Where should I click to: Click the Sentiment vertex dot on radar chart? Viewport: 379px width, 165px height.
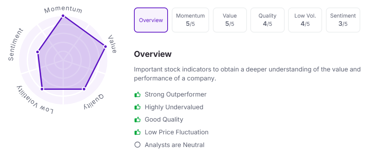pyautogui.click(x=38, y=52)
